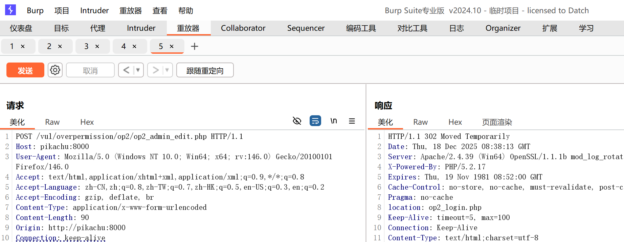The height and width of the screenshot is (242, 624).
Task: Open history dropdown beside forward arrow
Action: click(167, 70)
